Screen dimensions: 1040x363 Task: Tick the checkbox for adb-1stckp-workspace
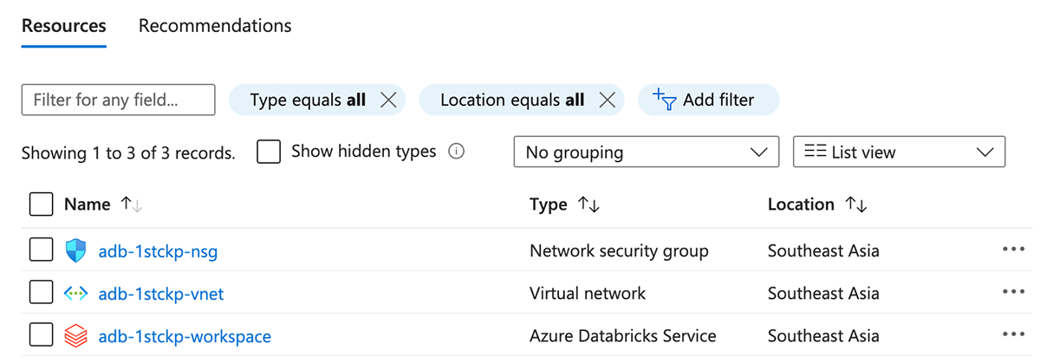[x=42, y=336]
